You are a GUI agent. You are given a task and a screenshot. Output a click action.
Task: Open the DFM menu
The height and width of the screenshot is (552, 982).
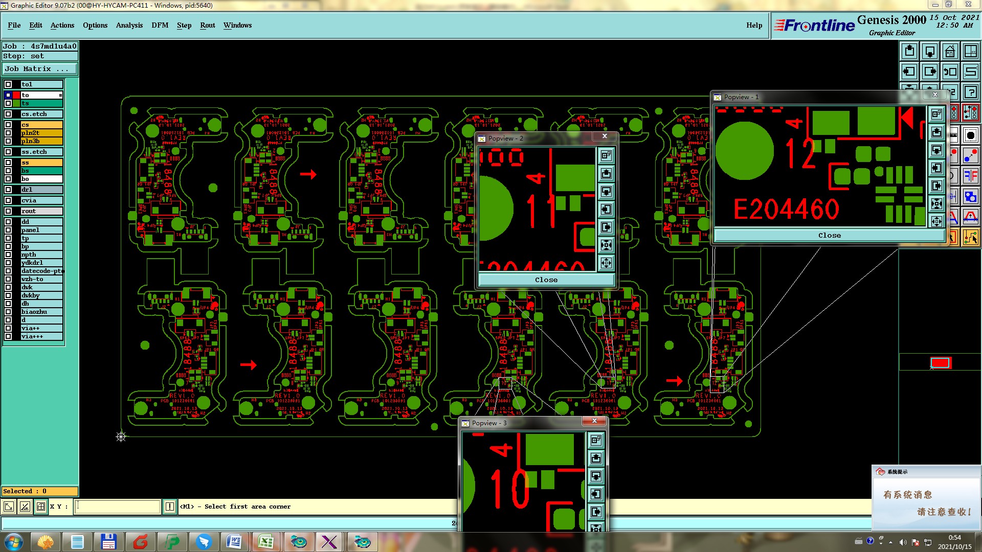(160, 25)
